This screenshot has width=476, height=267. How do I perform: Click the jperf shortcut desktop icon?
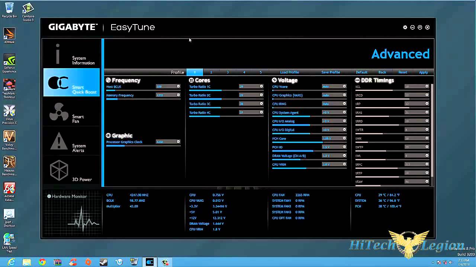pos(9,218)
